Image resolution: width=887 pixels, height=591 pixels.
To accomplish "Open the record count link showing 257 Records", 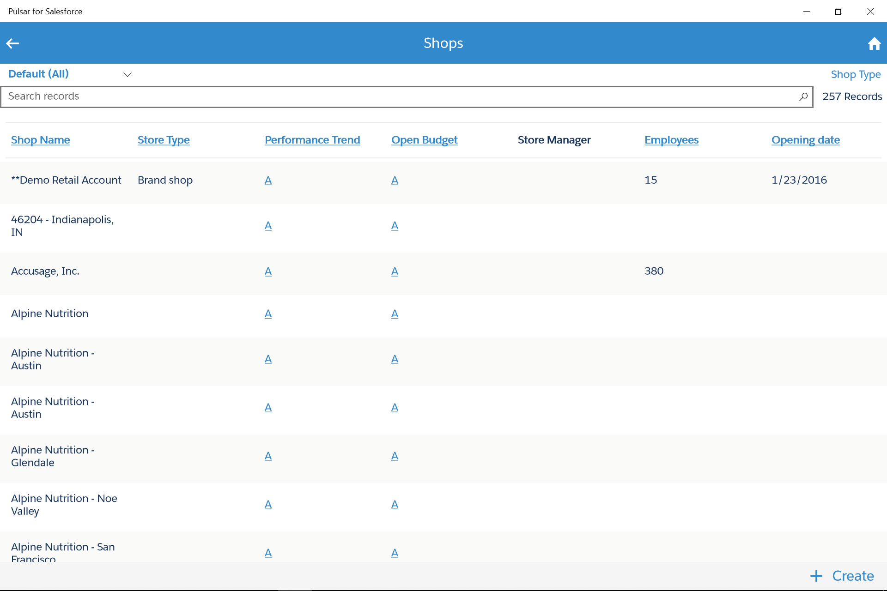I will [x=852, y=96].
